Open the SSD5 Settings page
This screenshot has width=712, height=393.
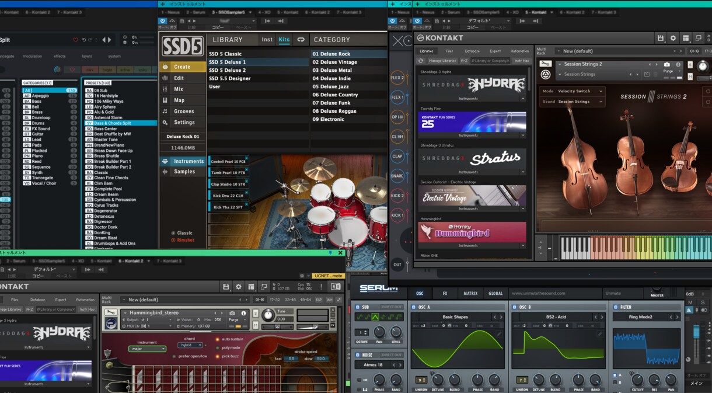click(183, 122)
